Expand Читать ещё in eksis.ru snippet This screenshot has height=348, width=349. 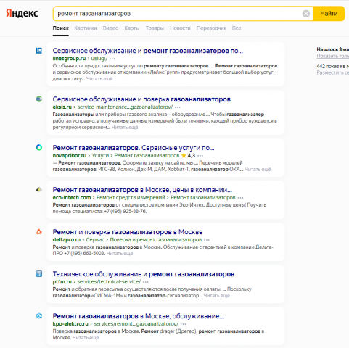pos(125,128)
